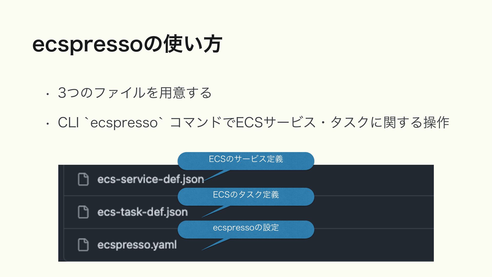Screen dimensions: 492x277
Task: Click 操作 at the end of second bullet
Action: [436, 123]
